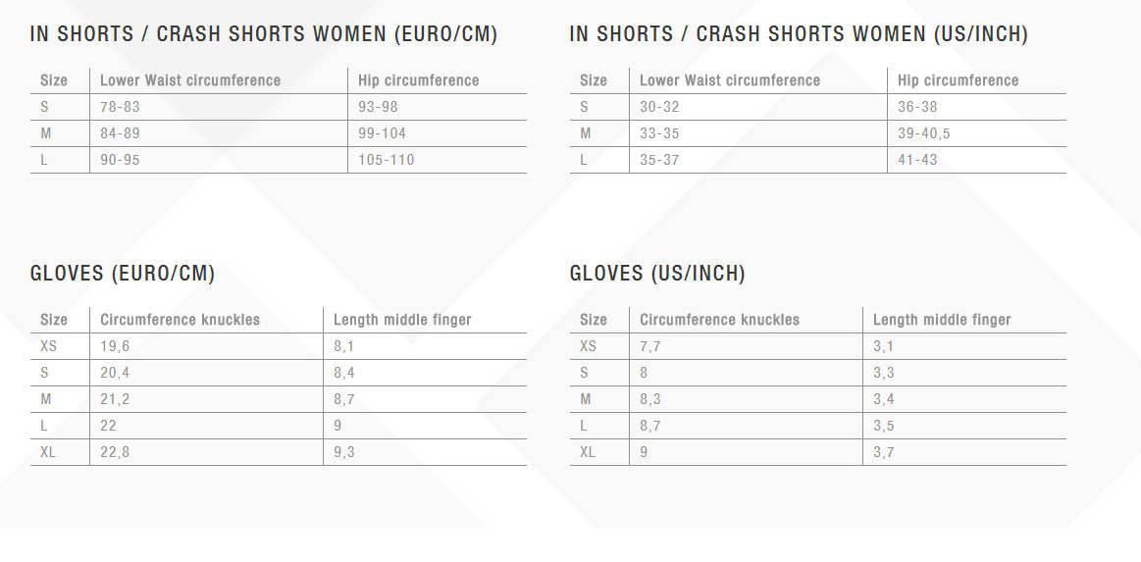The width and height of the screenshot is (1141, 562).
Task: Click size M hip value 99-104
Action: point(382,133)
